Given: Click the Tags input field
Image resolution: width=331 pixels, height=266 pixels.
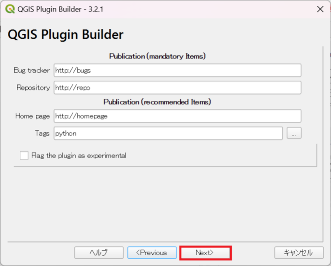Looking at the screenshot, I should click(x=168, y=133).
